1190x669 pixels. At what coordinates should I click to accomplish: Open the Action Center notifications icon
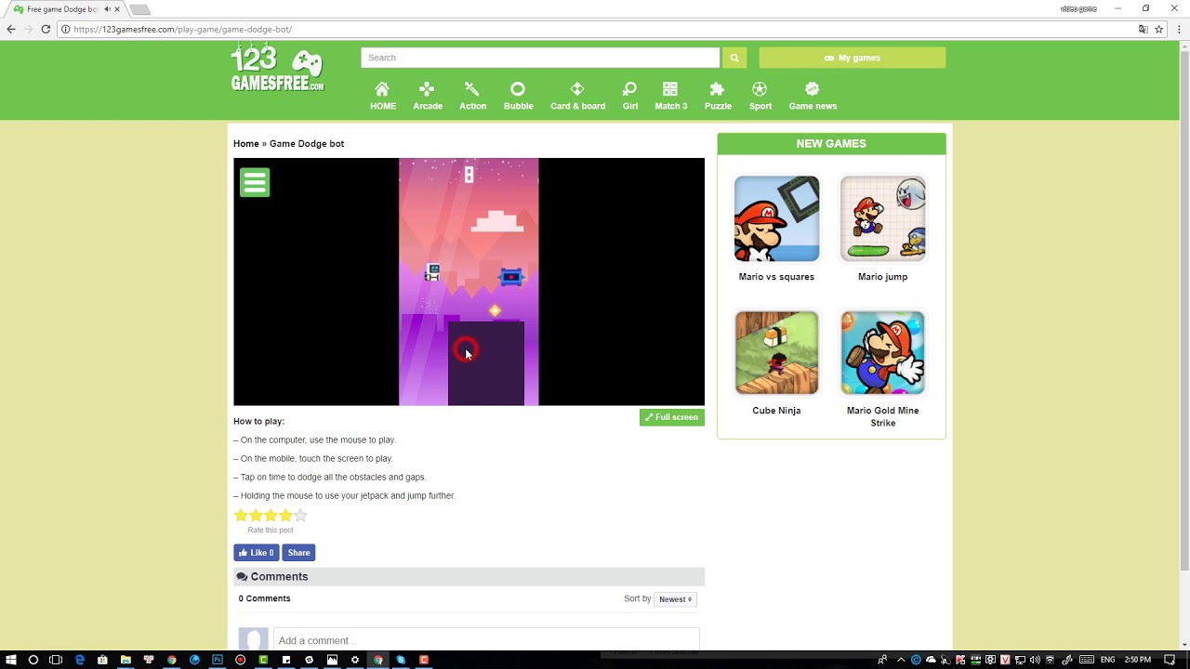(x=1170, y=660)
